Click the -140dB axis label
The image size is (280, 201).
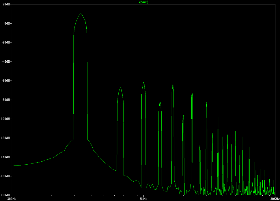pos(5,157)
